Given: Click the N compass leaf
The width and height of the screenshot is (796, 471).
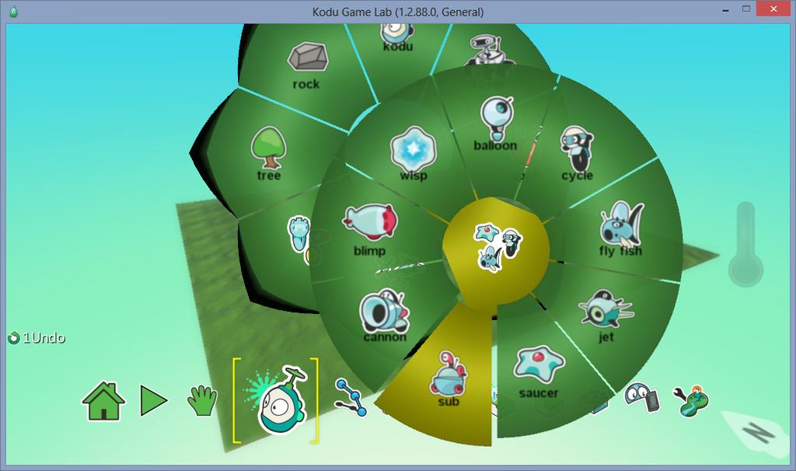Looking at the screenshot, I should pos(757,433).
